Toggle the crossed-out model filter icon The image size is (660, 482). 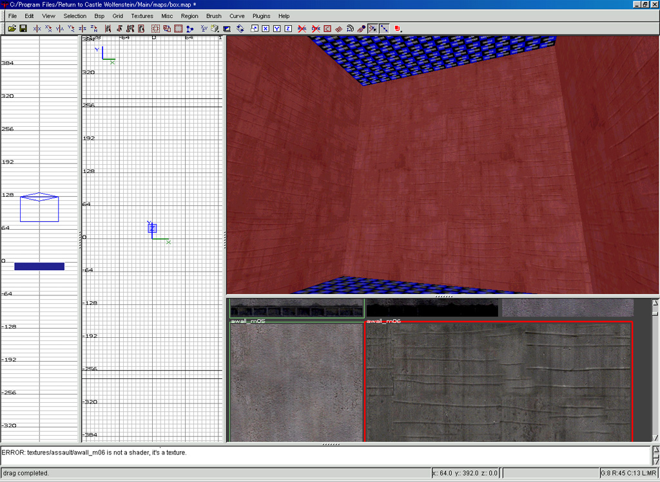point(302,28)
